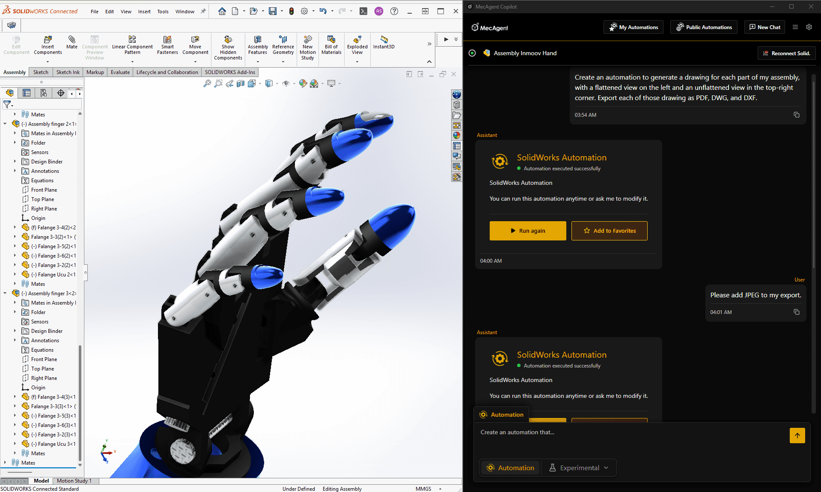Click the Save icon in SolidWorks
The width and height of the screenshot is (821, 492).
point(273,11)
